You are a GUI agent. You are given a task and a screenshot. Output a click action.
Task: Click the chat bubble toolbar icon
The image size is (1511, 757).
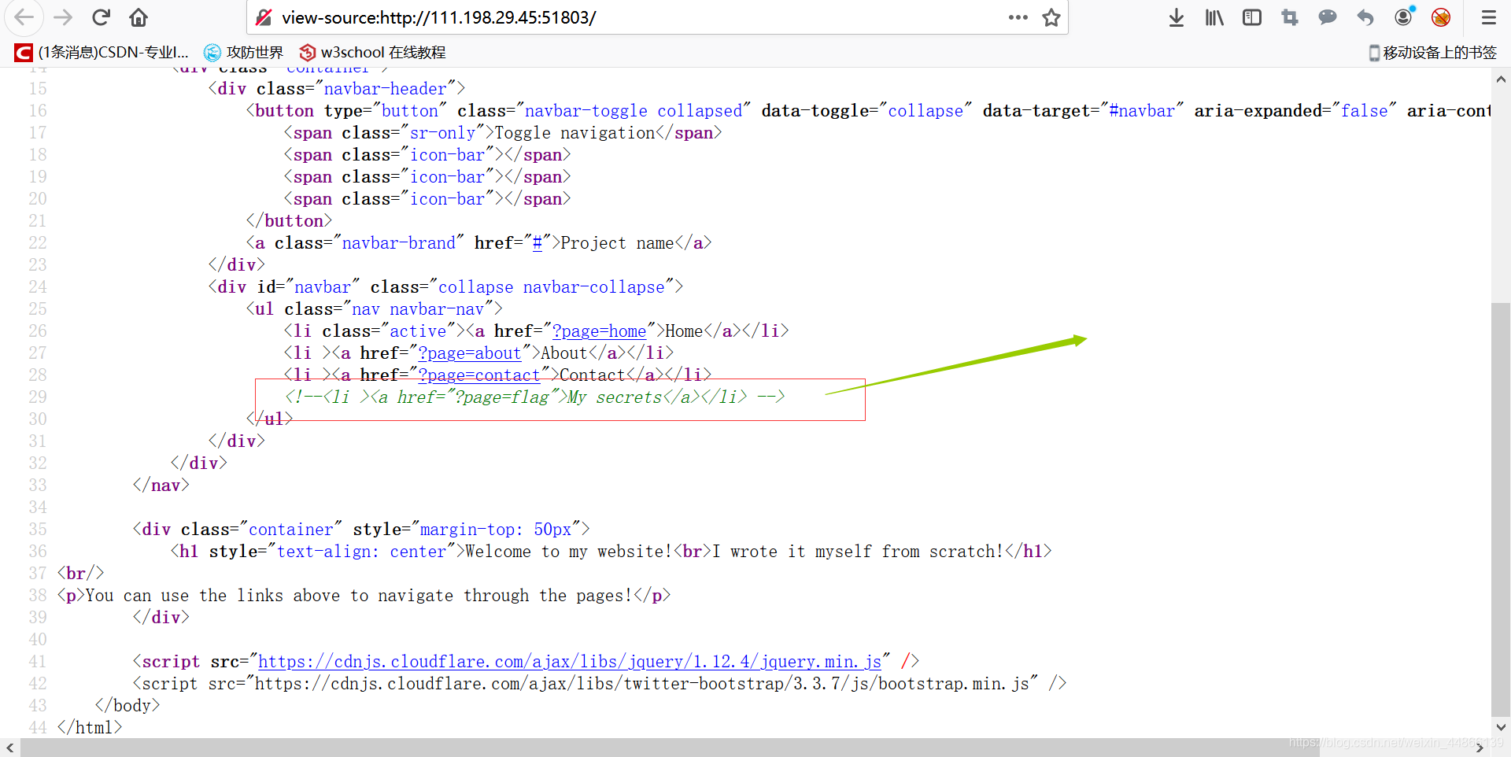[1328, 17]
